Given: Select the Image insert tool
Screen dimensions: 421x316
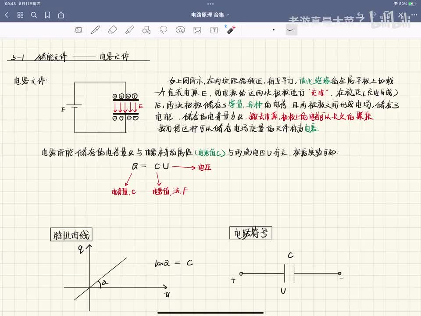Looking at the screenshot, I should [x=197, y=30].
